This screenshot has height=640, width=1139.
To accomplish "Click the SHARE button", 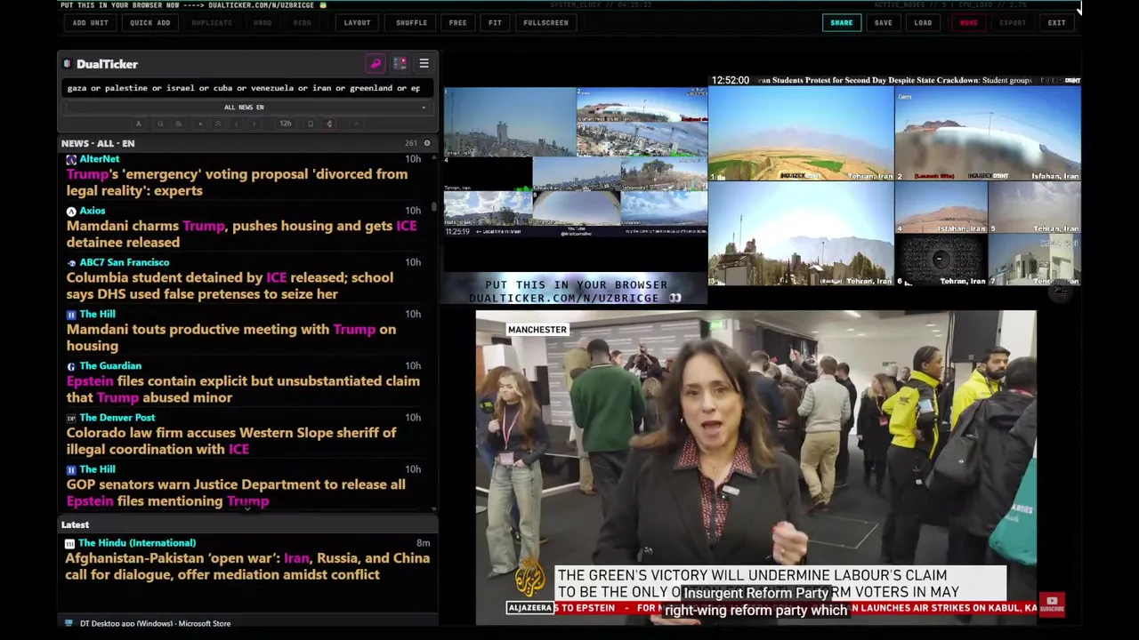I will pos(841,23).
